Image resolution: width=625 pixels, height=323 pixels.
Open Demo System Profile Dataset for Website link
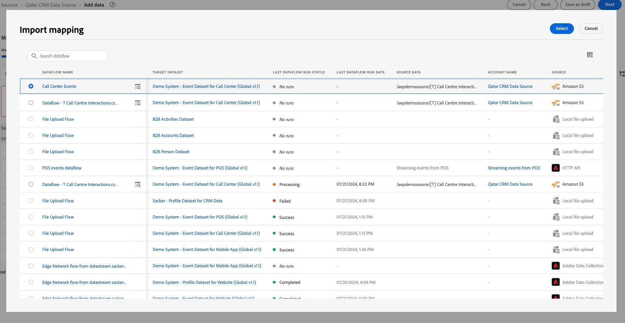pyautogui.click(x=204, y=282)
